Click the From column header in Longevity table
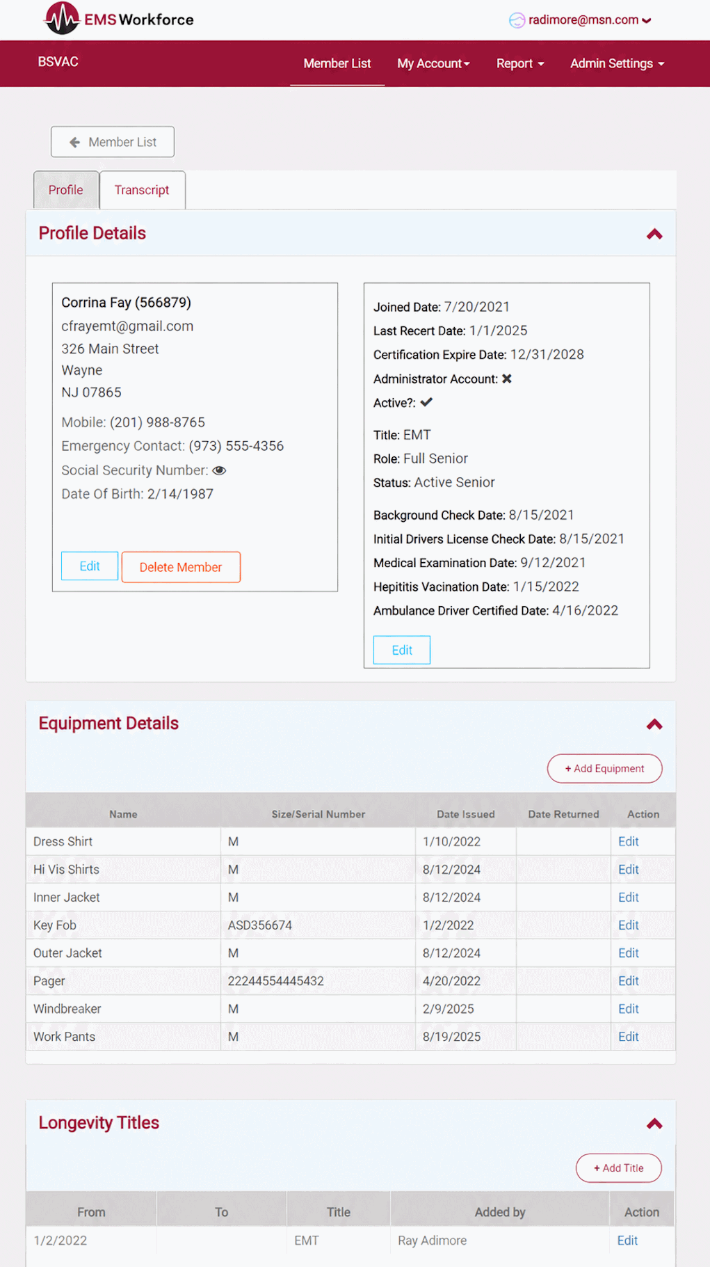The image size is (710, 1267). [x=91, y=1212]
